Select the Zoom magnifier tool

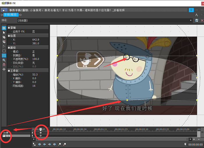(4, 60)
